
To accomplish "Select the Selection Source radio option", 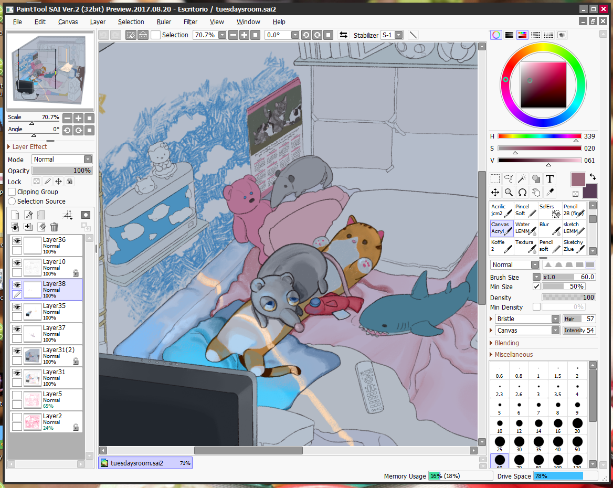I will click(x=12, y=201).
